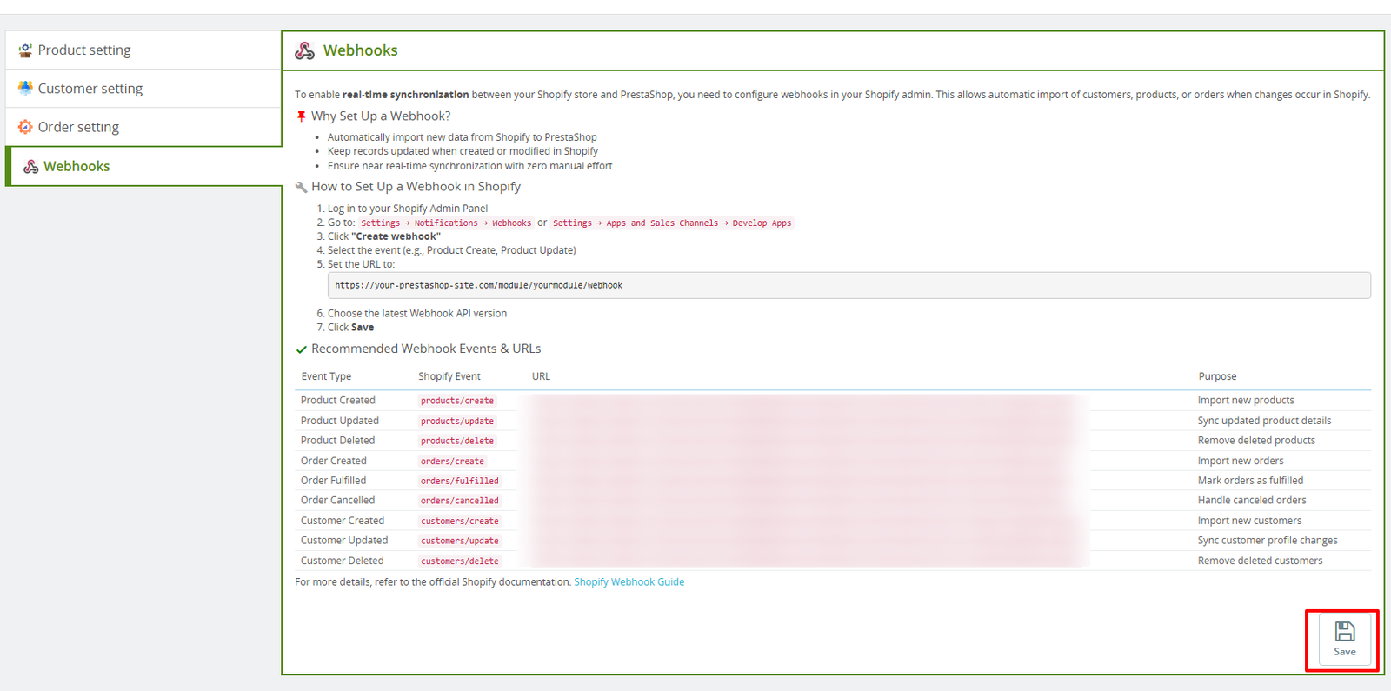The width and height of the screenshot is (1391, 691).
Task: Select the customers/delete event code
Action: click(x=460, y=561)
